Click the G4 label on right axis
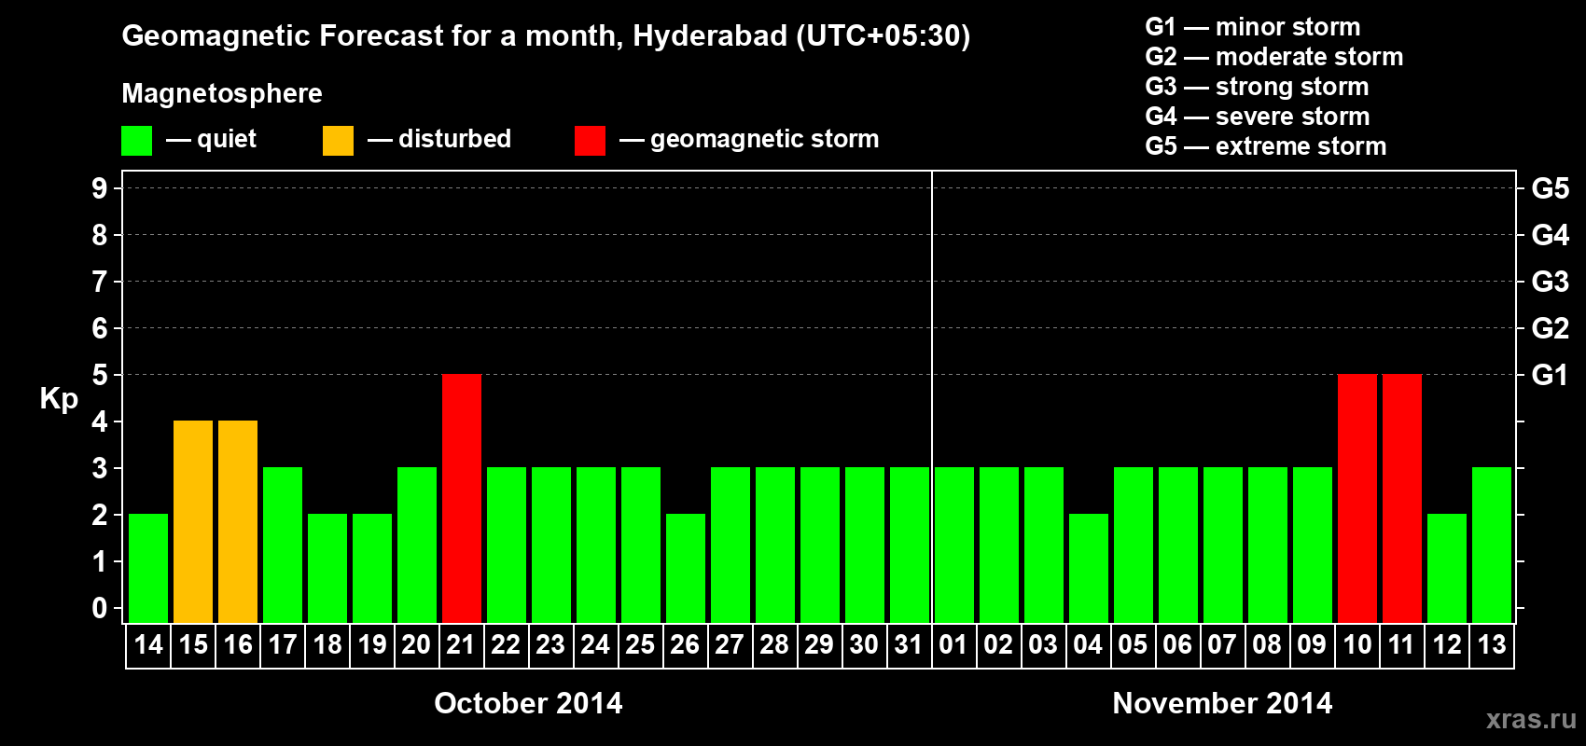Screen dimensions: 1586x746 [x=1550, y=235]
